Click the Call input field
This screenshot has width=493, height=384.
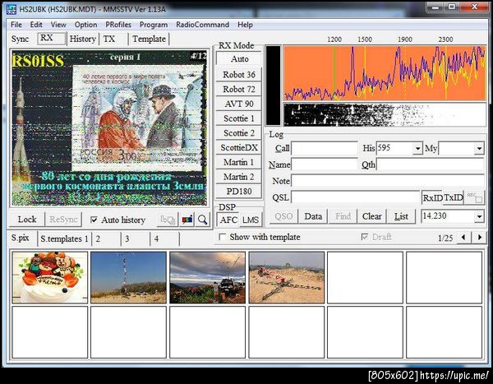point(325,148)
